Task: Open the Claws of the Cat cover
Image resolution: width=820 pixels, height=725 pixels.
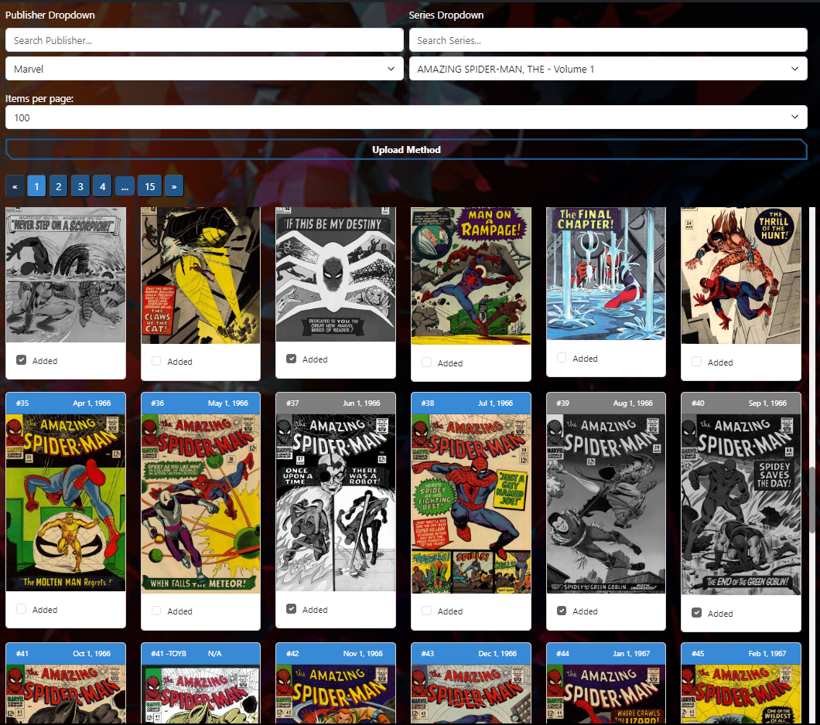Action: 201,275
